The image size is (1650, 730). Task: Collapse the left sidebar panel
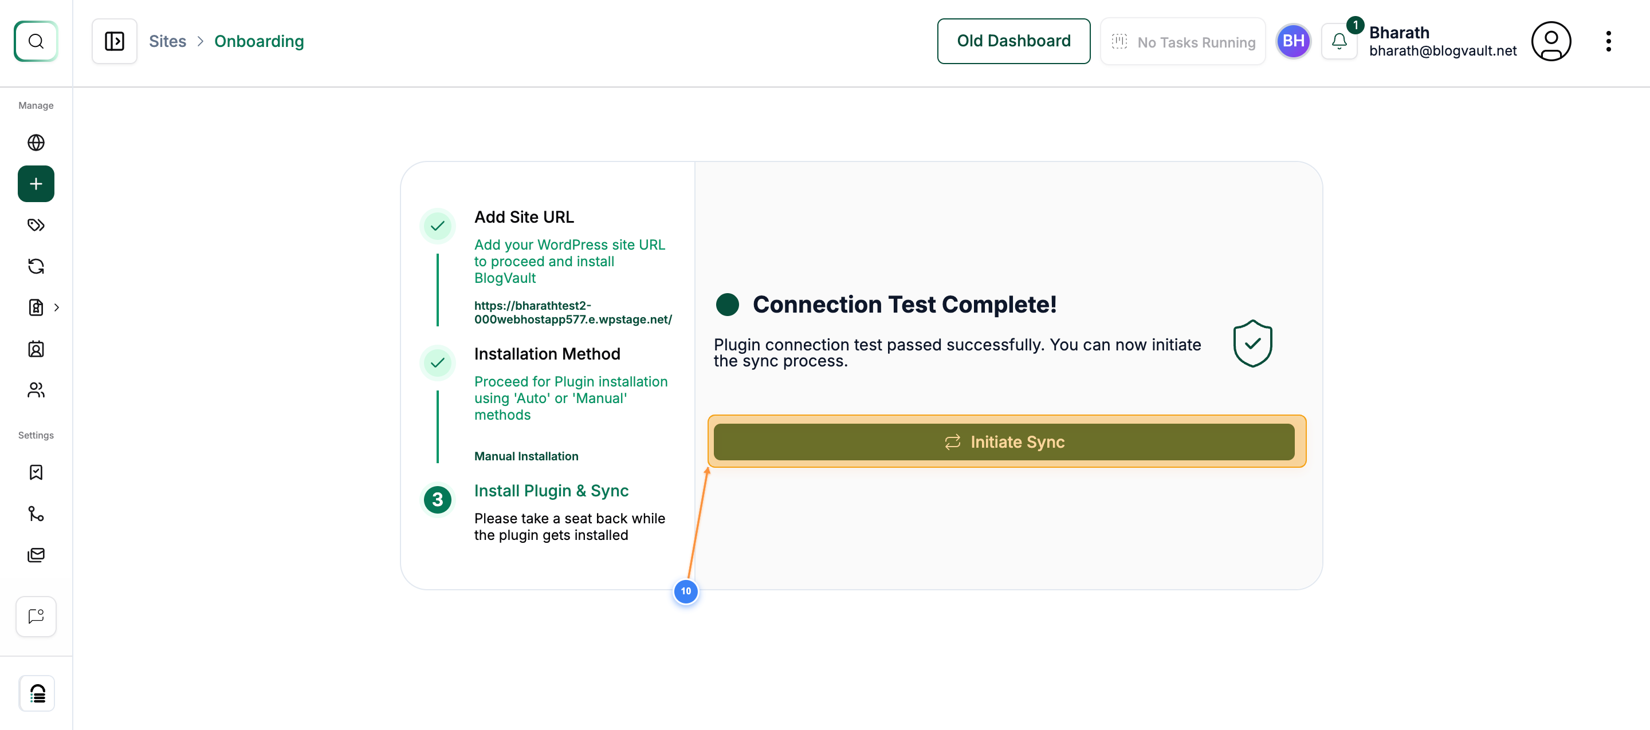114,41
